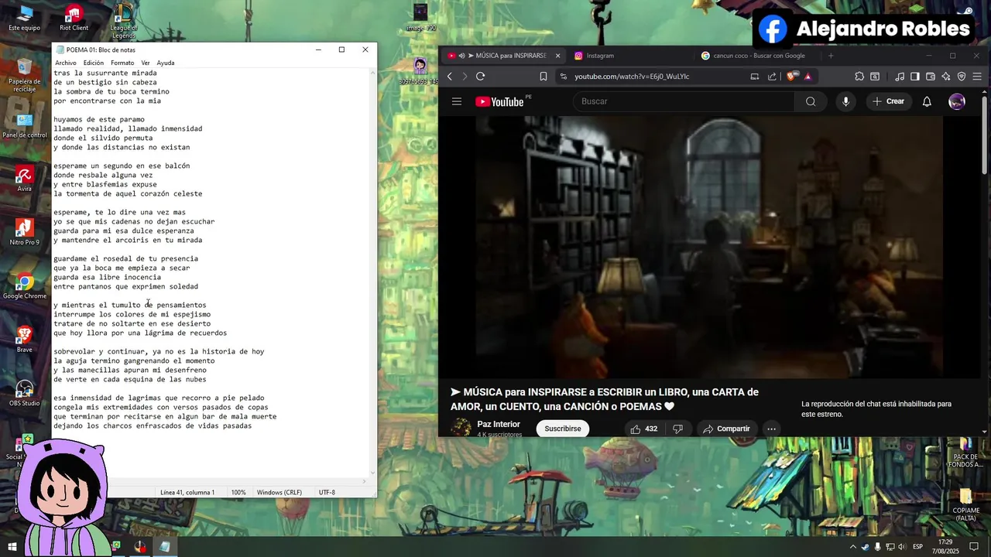This screenshot has width=991, height=557.
Task: Select the Nitro Pro 9 desktop icon
Action: [25, 232]
